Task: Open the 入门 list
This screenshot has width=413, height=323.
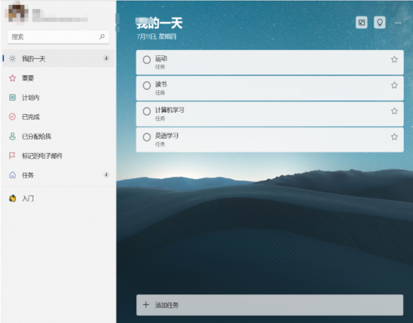Action: point(28,199)
